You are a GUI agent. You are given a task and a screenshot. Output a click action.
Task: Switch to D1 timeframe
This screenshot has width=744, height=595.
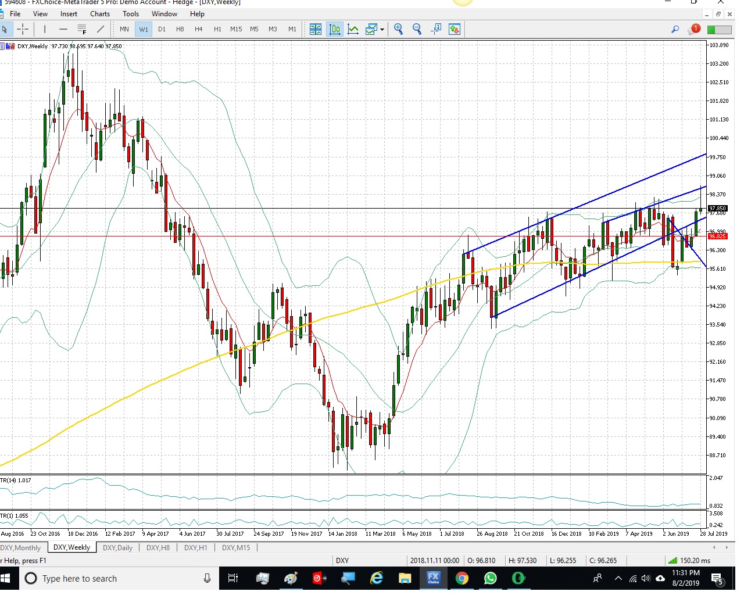pyautogui.click(x=162, y=29)
